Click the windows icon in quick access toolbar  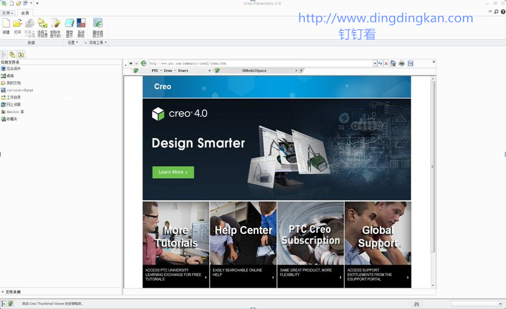coord(25,3)
